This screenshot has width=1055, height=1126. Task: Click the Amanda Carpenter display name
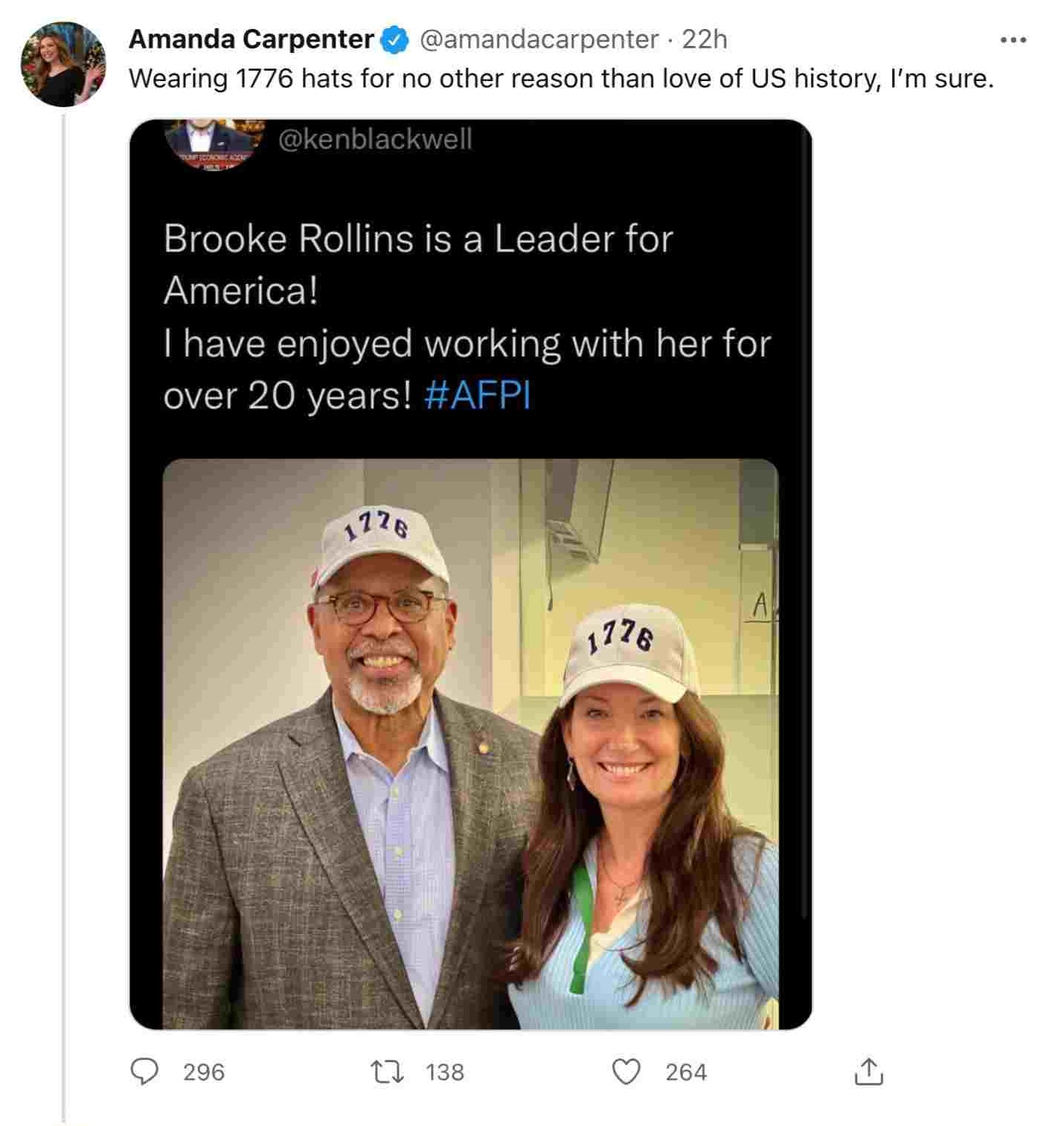coord(251,39)
